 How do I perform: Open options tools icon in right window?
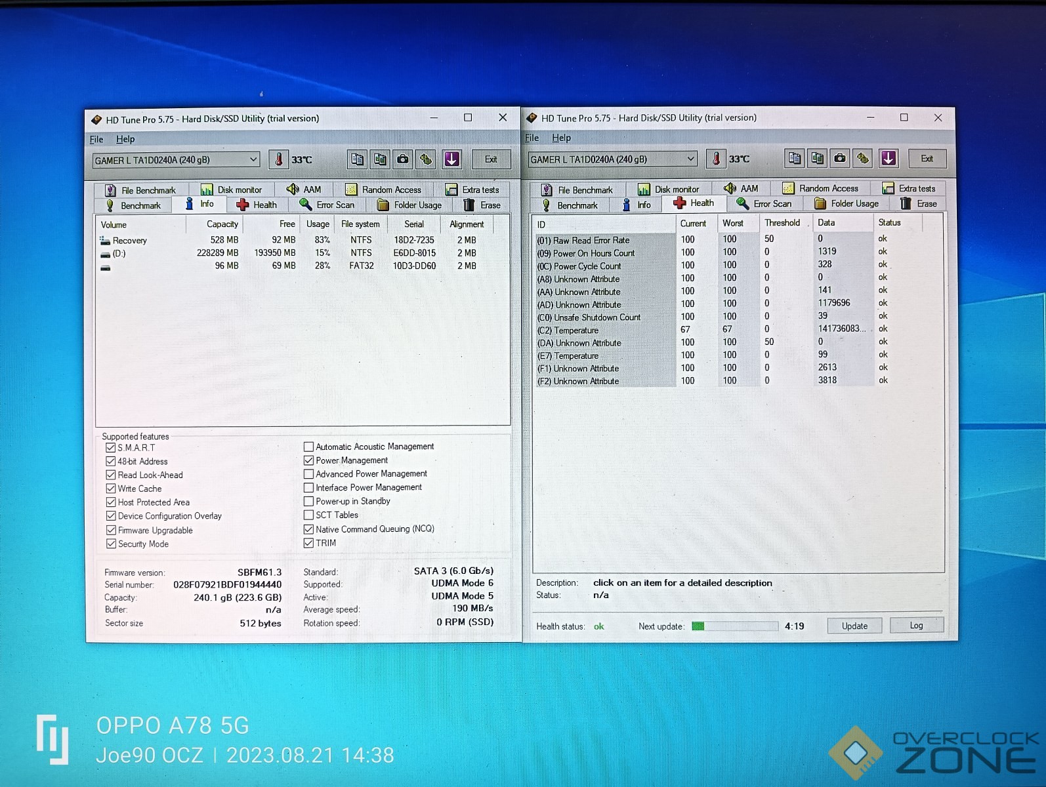click(x=863, y=158)
